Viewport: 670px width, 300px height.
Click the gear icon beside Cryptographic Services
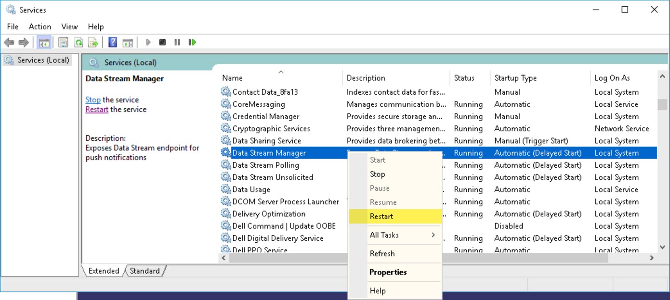pyautogui.click(x=226, y=128)
